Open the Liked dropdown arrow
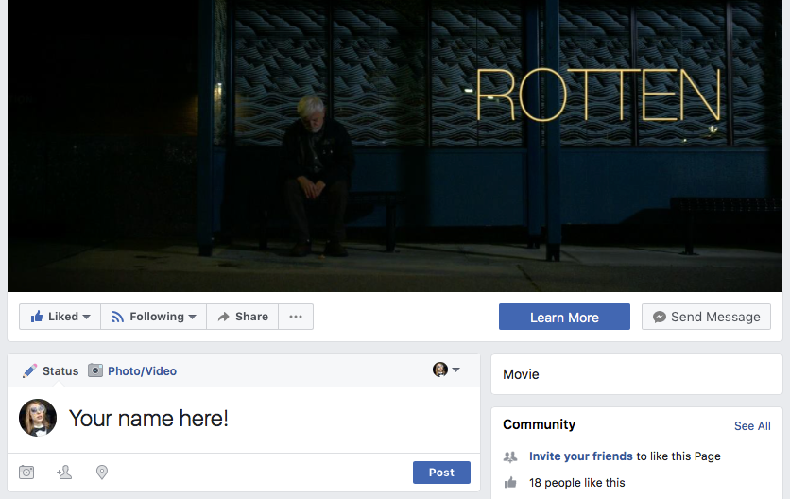The image size is (790, 499). pyautogui.click(x=87, y=317)
